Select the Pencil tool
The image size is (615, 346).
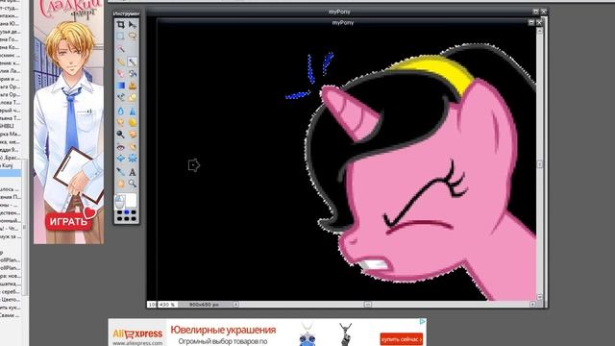pos(121,62)
